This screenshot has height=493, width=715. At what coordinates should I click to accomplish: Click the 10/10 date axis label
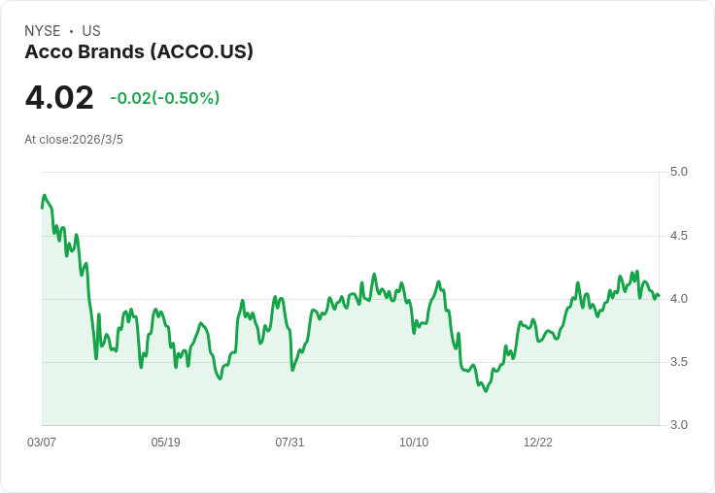coord(414,442)
